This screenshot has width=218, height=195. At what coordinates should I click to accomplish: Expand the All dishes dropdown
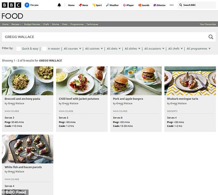[132, 49]
